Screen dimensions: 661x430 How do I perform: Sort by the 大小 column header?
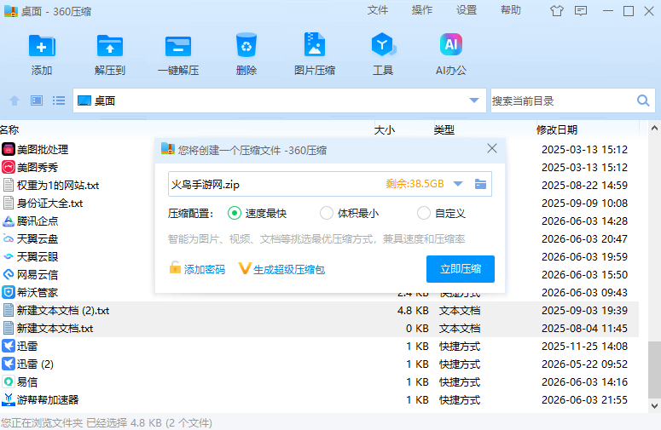coord(385,130)
